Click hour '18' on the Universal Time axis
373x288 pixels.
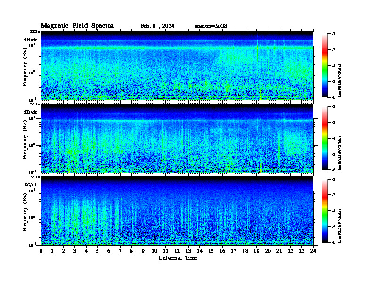(x=245, y=251)
